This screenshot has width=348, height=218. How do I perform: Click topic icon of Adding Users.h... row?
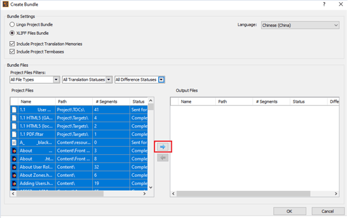pyautogui.click(x=14, y=183)
